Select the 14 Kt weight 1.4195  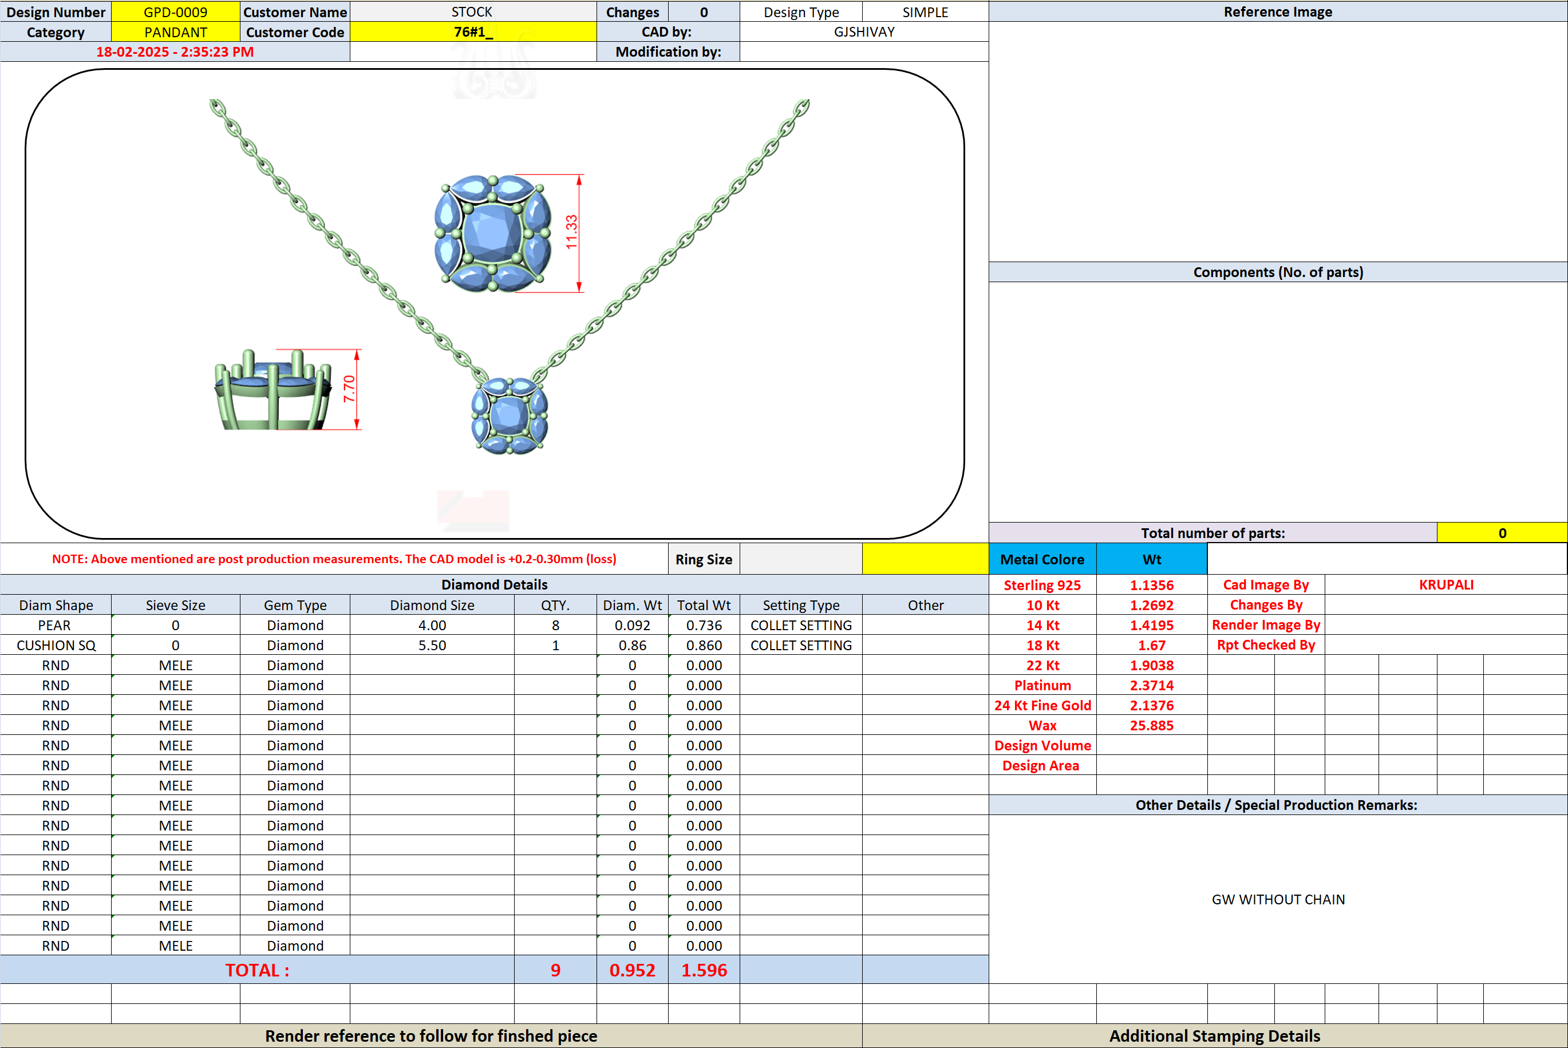1152,625
